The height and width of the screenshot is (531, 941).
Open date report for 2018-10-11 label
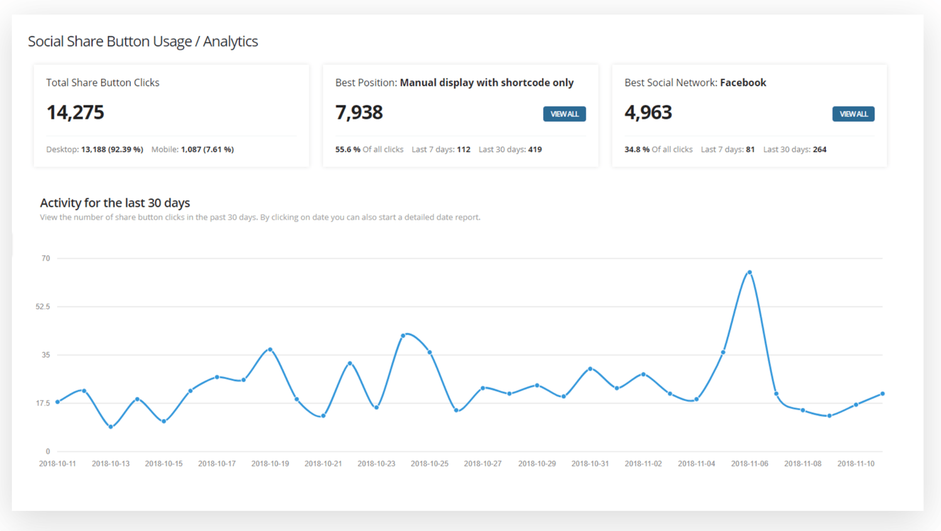(x=57, y=464)
